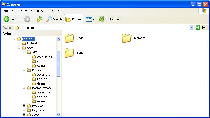The height and width of the screenshot is (118, 210).
Task: Minimize the Consoles window
Action: tap(193, 4)
